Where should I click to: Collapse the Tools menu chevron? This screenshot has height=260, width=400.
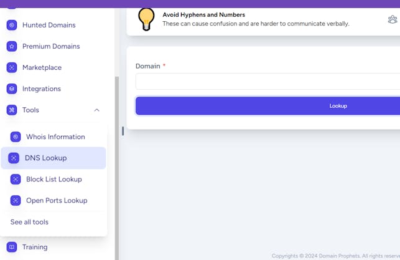pos(96,110)
